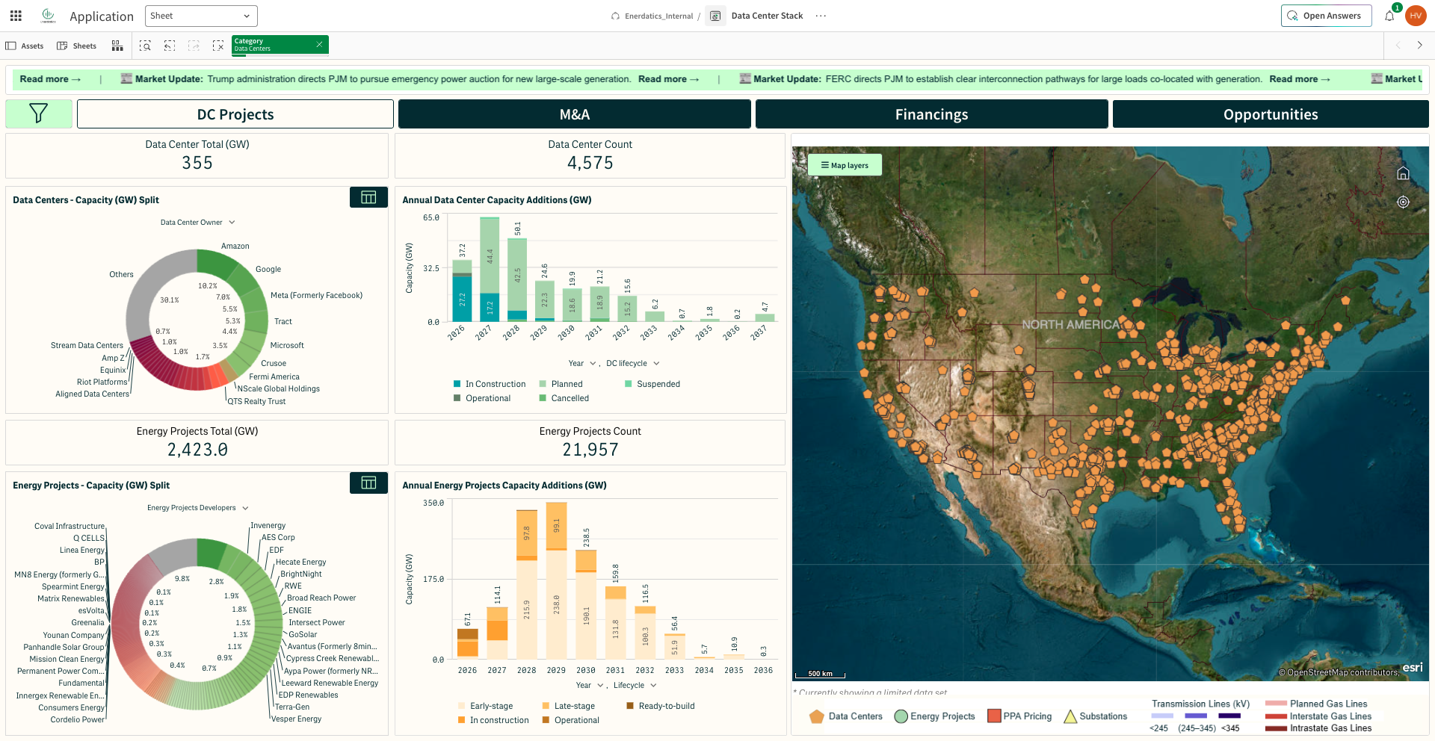
Task: Expand the Lifecycle dropdown under energy chart
Action: pos(635,686)
